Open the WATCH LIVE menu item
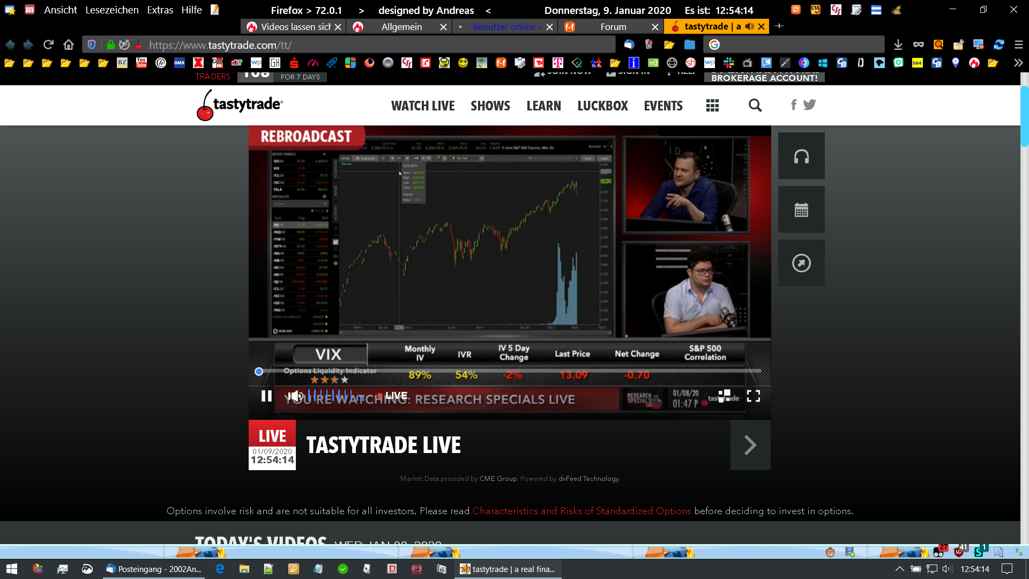This screenshot has width=1029, height=579. 423,106
